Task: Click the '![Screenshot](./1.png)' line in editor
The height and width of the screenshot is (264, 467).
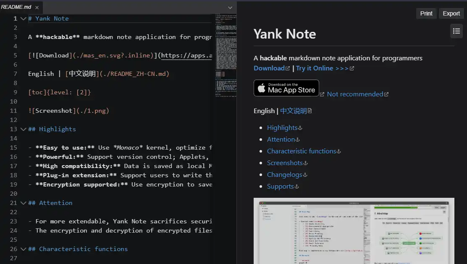Action: (x=69, y=111)
